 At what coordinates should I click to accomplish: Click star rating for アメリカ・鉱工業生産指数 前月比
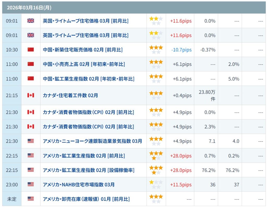coord(156,156)
